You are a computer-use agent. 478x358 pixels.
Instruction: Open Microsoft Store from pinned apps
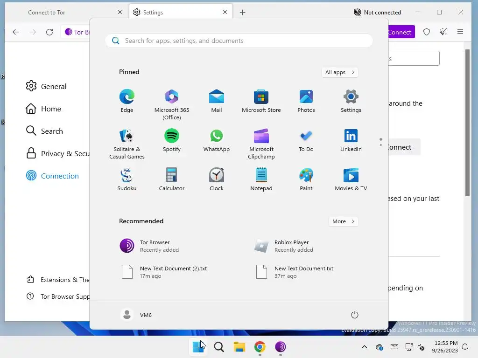[x=261, y=101]
